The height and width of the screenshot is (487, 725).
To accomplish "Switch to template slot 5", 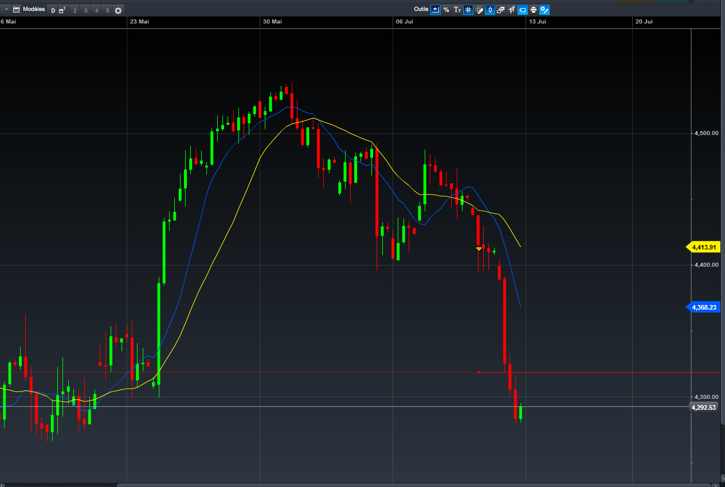I will click(107, 10).
